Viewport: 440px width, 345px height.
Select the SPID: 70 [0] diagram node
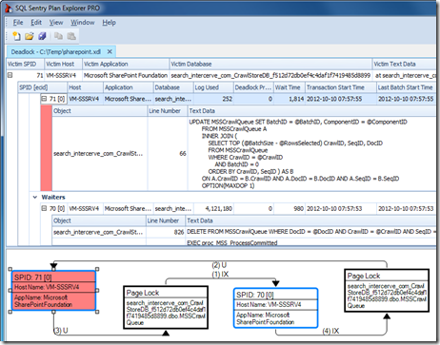(275, 308)
